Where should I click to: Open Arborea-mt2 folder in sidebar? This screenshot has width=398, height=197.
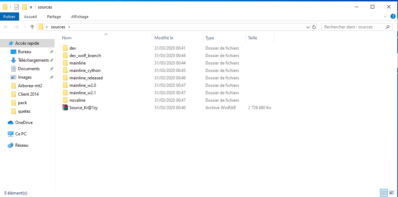30,86
